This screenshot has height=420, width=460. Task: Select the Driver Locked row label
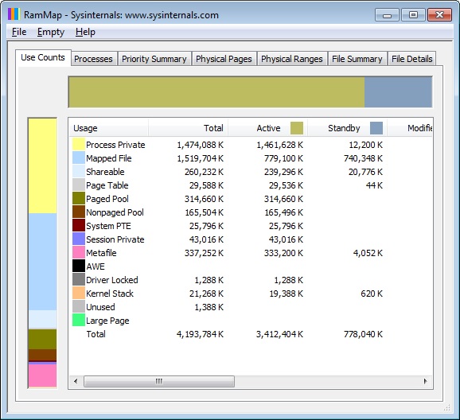coord(111,280)
